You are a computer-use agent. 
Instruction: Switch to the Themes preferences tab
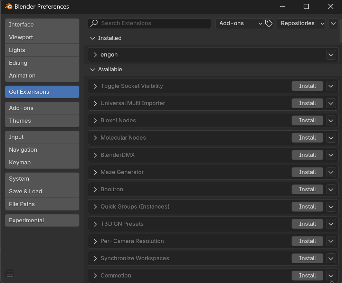42,121
